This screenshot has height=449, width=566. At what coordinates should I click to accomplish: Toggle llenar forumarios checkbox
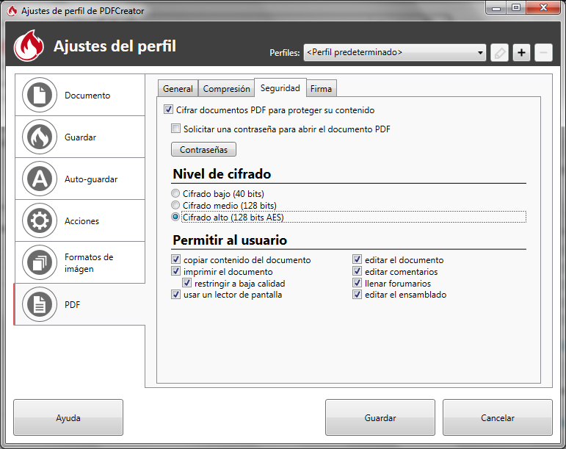click(357, 283)
